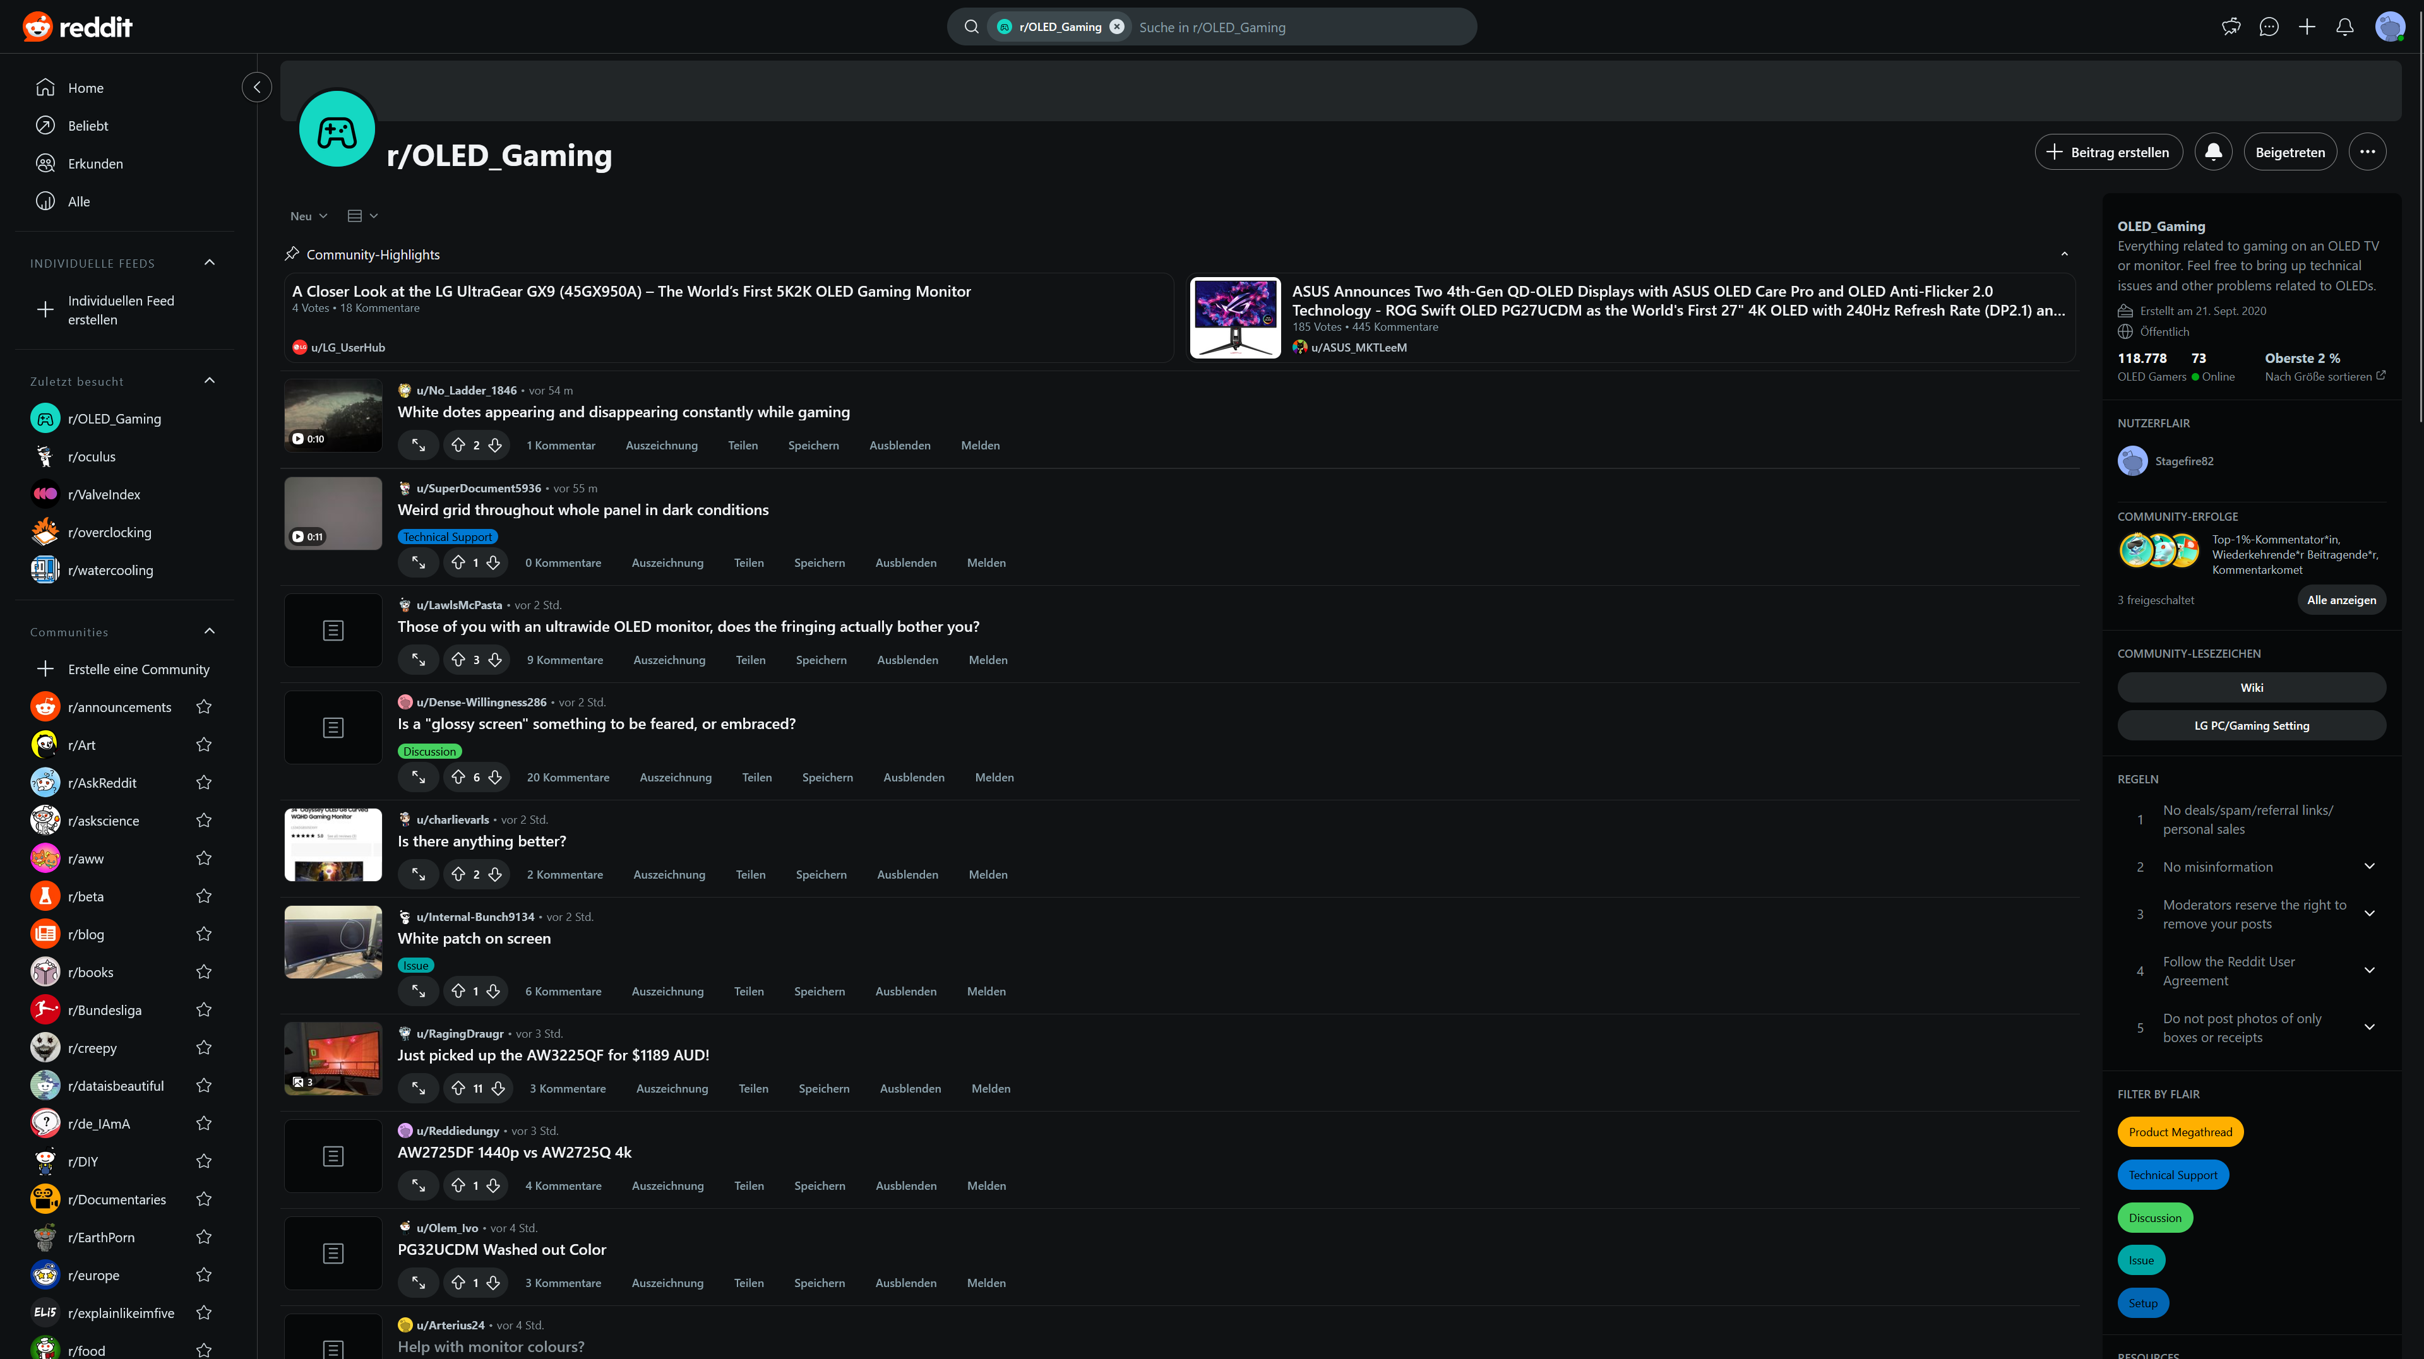Toggle the favorite star next to r/Art
The image size is (2424, 1359).
click(x=203, y=744)
